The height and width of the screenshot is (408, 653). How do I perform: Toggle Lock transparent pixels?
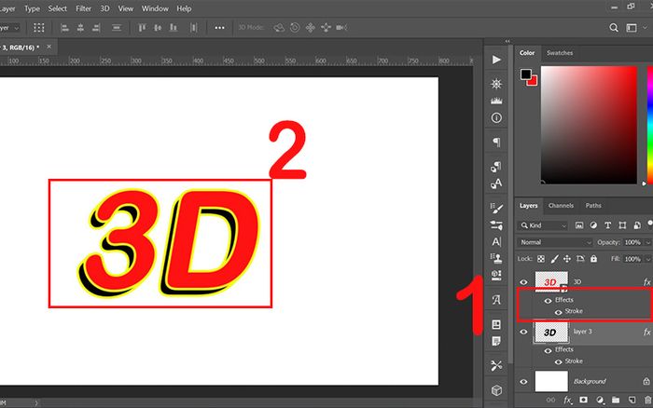pyautogui.click(x=540, y=259)
